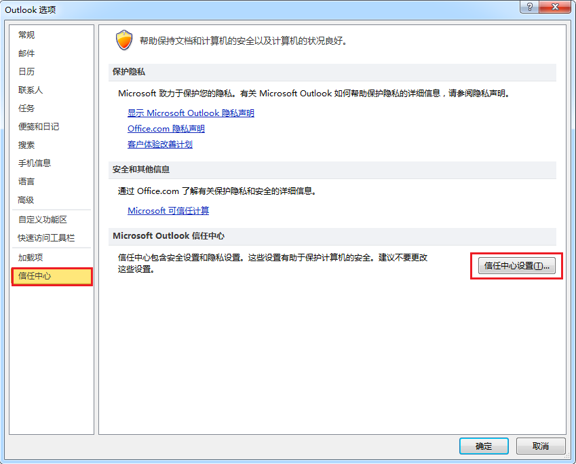Select the 任务 category
This screenshot has width=576, height=464.
(x=26, y=109)
